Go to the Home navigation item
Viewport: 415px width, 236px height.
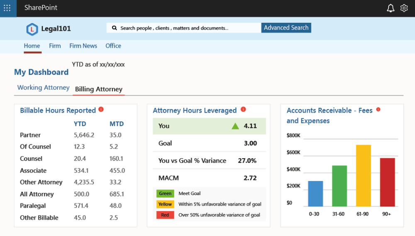point(32,46)
